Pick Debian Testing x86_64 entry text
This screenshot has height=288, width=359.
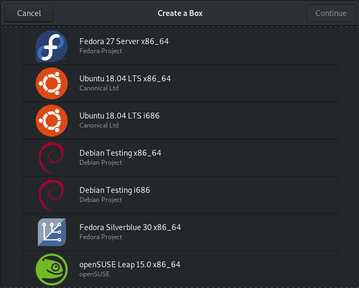[x=120, y=153]
